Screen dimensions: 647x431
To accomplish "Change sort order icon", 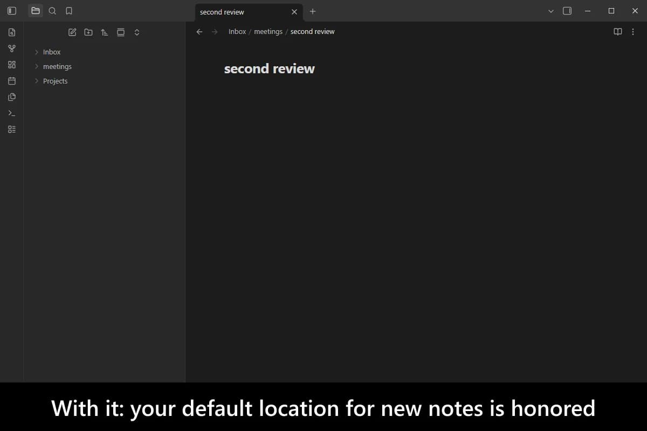I will (105, 32).
